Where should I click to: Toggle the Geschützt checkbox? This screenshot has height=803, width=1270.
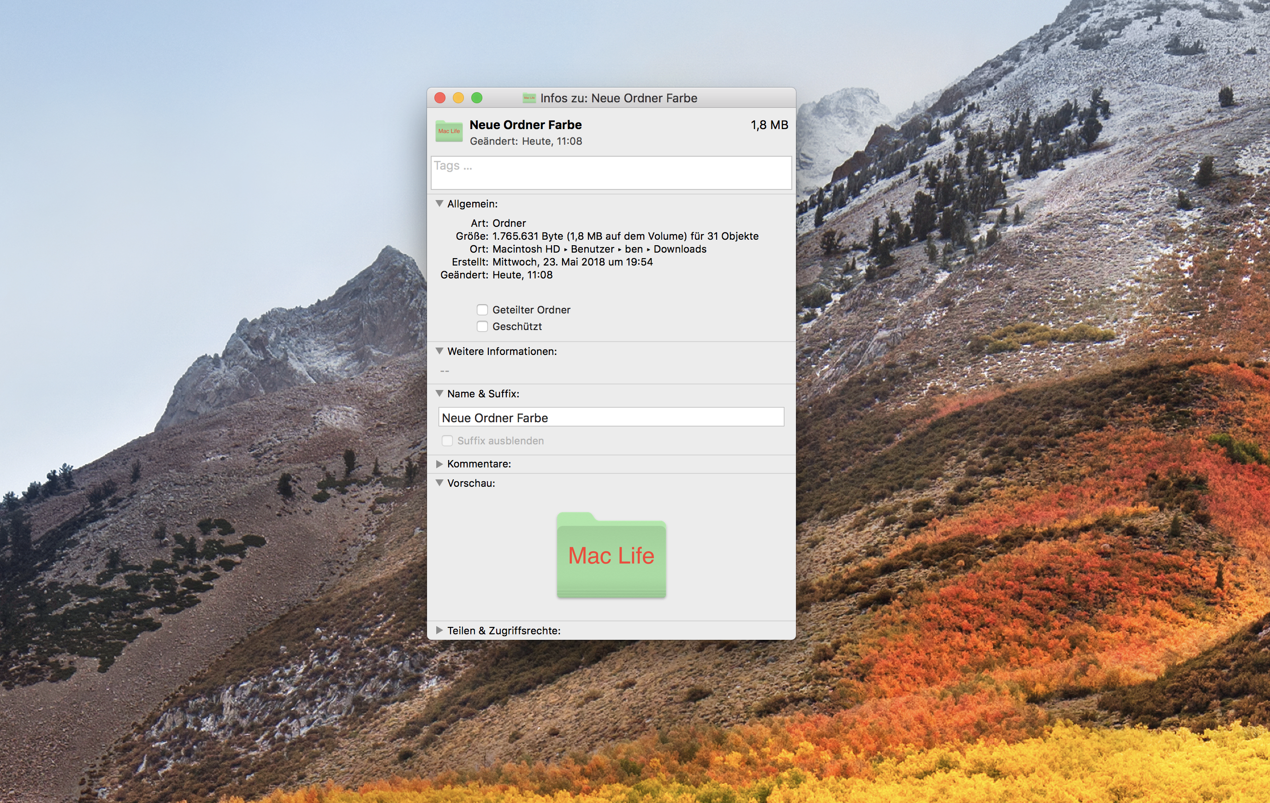pyautogui.click(x=482, y=326)
